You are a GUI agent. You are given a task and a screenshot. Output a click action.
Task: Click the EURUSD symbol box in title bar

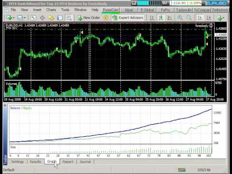click(217, 3)
